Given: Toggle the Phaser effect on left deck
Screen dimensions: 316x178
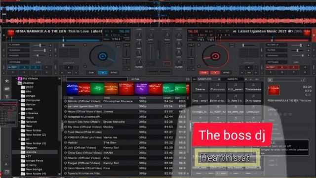Looking at the screenshot, I should pyautogui.click(x=50, y=55).
